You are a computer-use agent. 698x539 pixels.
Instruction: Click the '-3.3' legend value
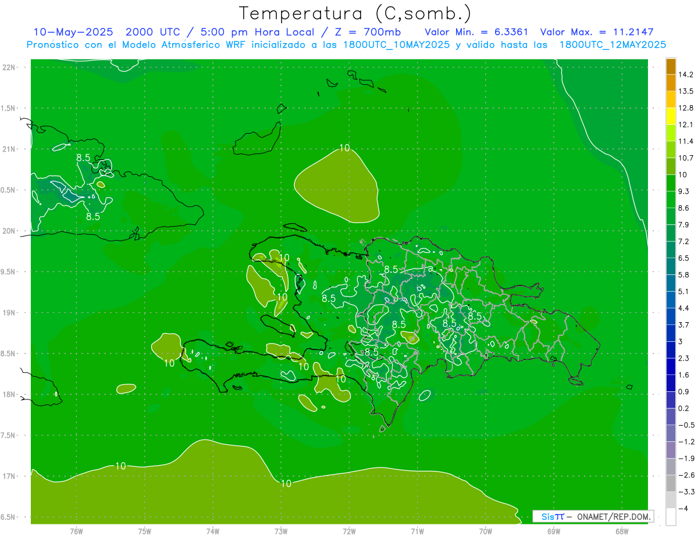(x=686, y=492)
